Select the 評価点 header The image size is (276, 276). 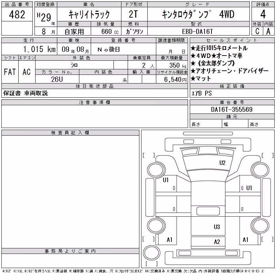(263, 4)
